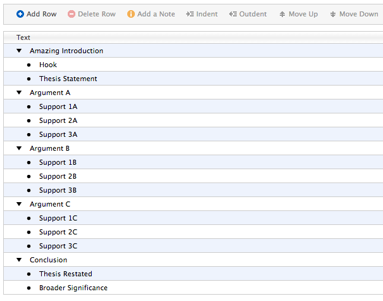This screenshot has width=383, height=301.
Task: Click the Move Up arrows icon
Action: [282, 14]
